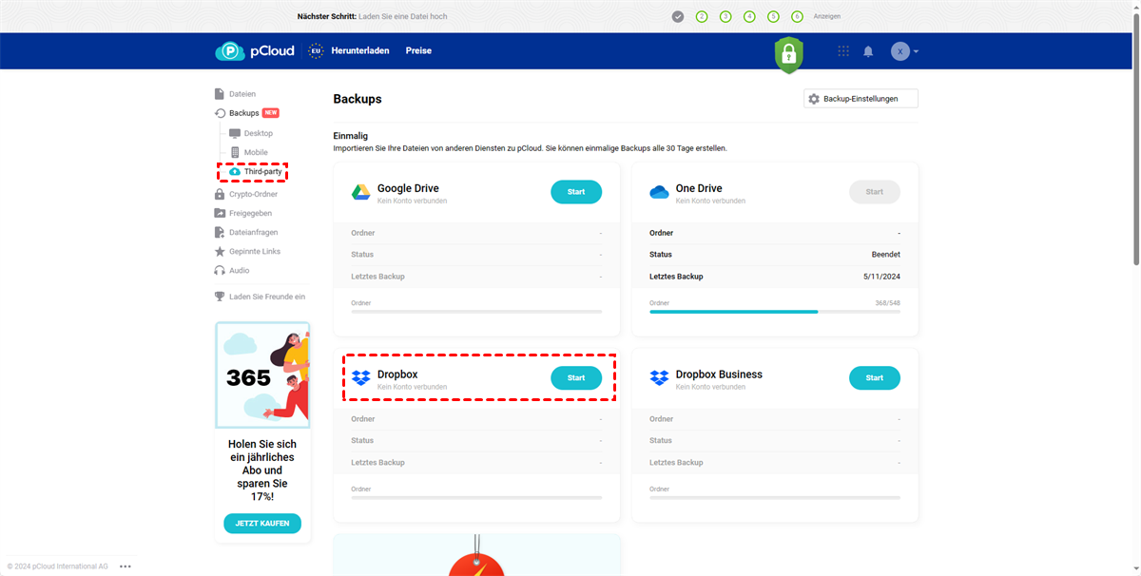The width and height of the screenshot is (1141, 576).
Task: Open the footer three-dots menu
Action: (125, 566)
